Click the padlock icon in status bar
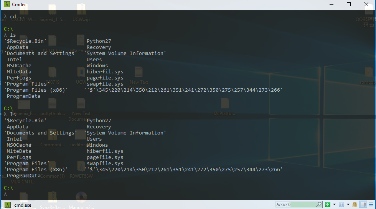 point(355,204)
